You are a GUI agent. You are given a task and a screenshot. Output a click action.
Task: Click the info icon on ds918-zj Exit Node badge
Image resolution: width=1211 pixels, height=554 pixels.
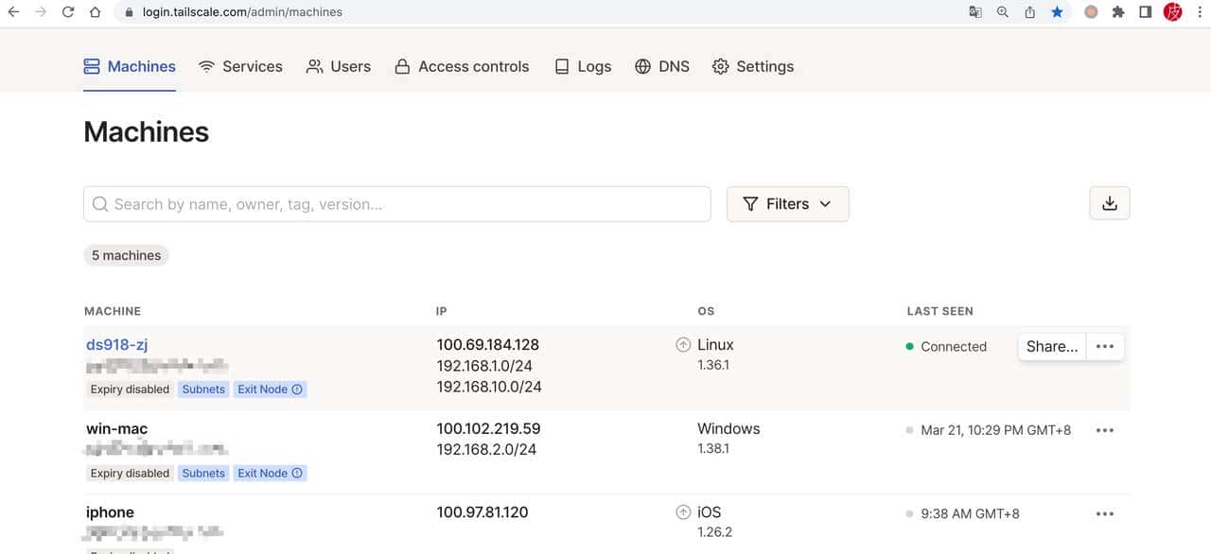297,390
